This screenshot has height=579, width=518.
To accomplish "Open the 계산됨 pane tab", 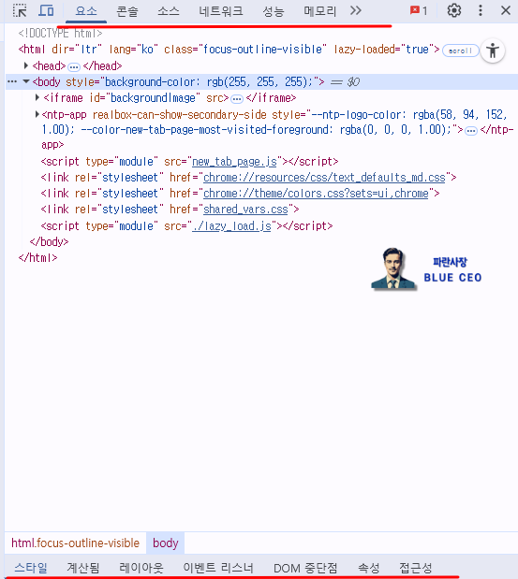I will click(83, 568).
